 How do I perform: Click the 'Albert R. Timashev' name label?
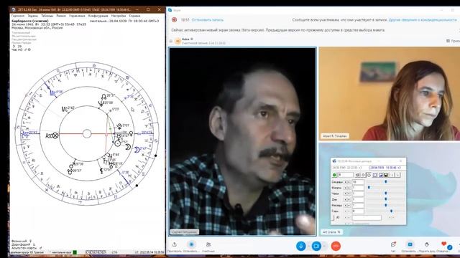335,136
